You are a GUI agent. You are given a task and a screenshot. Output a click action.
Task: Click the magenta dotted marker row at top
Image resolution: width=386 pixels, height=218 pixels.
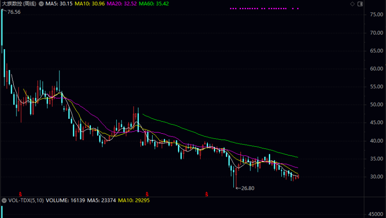[264, 8]
